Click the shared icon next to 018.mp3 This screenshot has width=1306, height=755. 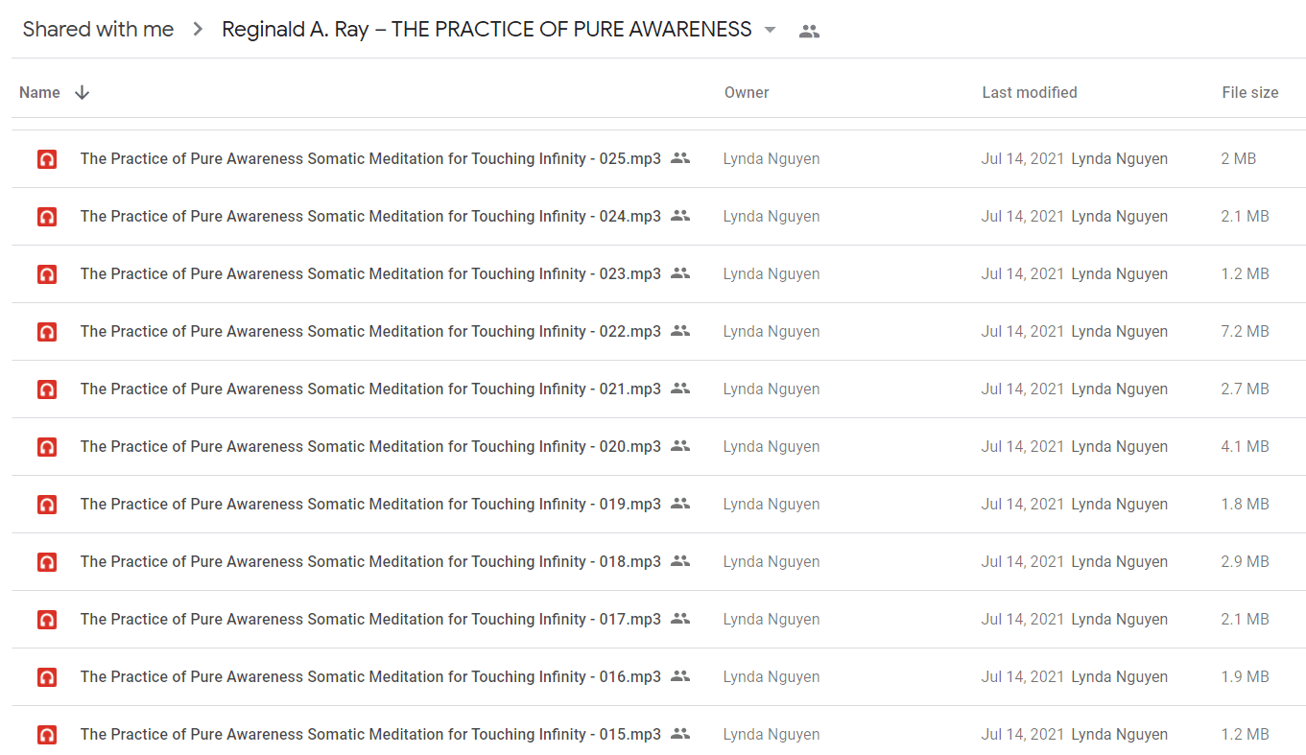click(x=680, y=561)
